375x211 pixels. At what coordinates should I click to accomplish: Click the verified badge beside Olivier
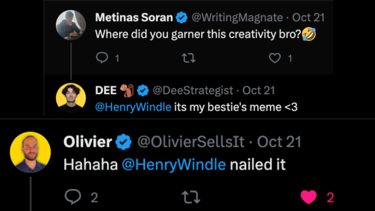(x=124, y=142)
